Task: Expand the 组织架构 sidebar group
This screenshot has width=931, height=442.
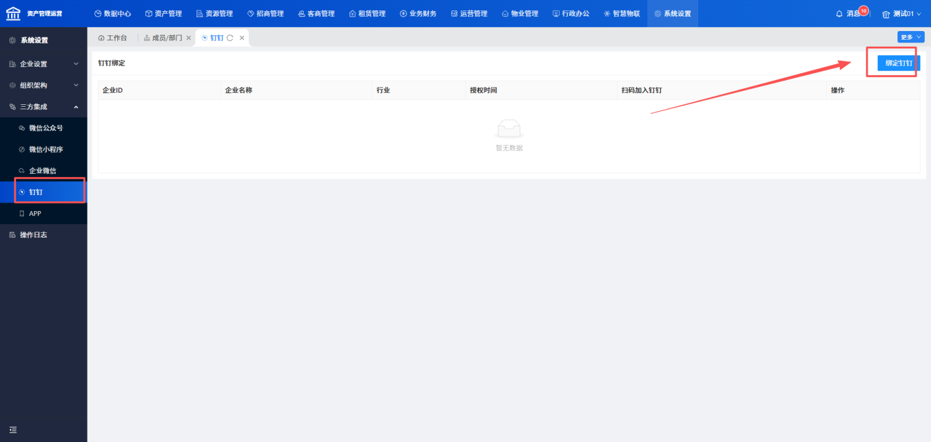Action: click(x=43, y=85)
